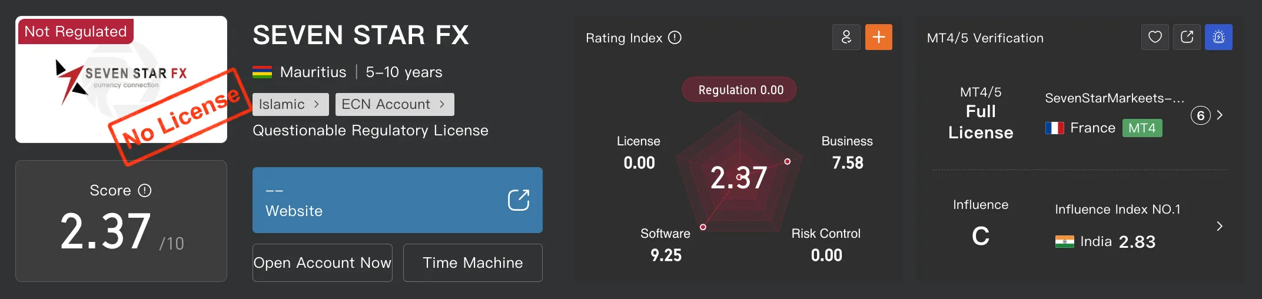Click the share icon in MT4/5 Verification
Image resolution: width=1262 pixels, height=299 pixels.
(x=1187, y=37)
